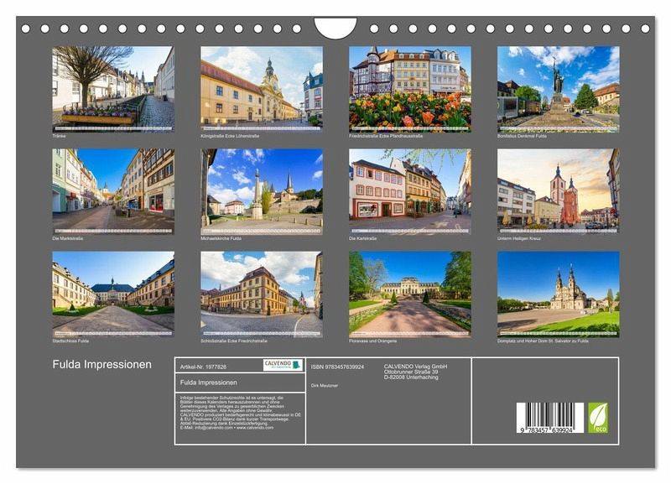The width and height of the screenshot is (671, 484).
Task: Click the large 'Fulda Impressionen' heading
Action: (x=101, y=365)
